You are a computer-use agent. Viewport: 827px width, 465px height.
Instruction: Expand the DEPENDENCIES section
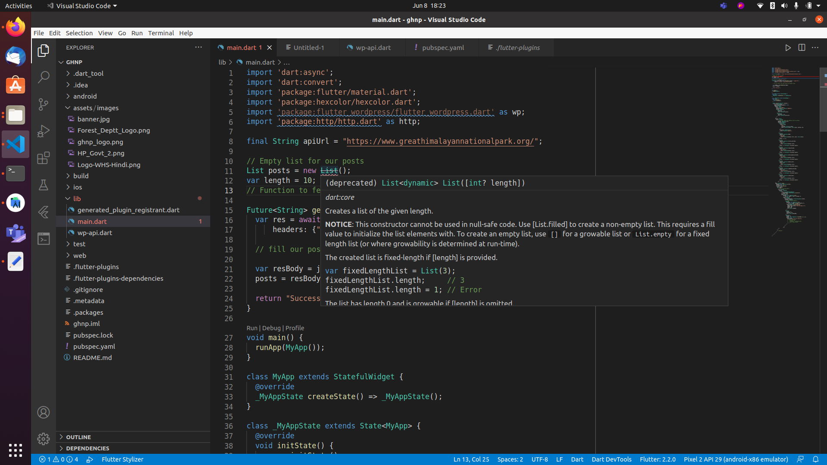point(87,448)
